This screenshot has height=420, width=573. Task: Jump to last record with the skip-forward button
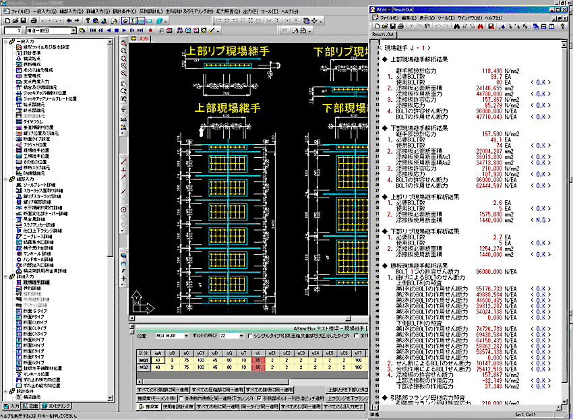[x=140, y=30]
